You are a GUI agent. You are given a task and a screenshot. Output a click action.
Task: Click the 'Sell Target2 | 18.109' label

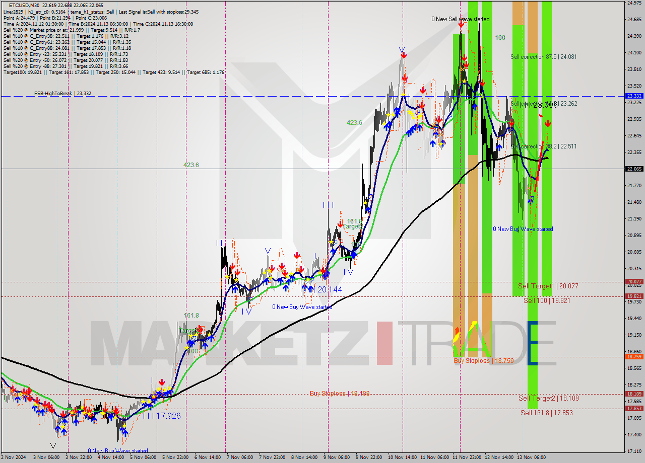tap(548, 398)
